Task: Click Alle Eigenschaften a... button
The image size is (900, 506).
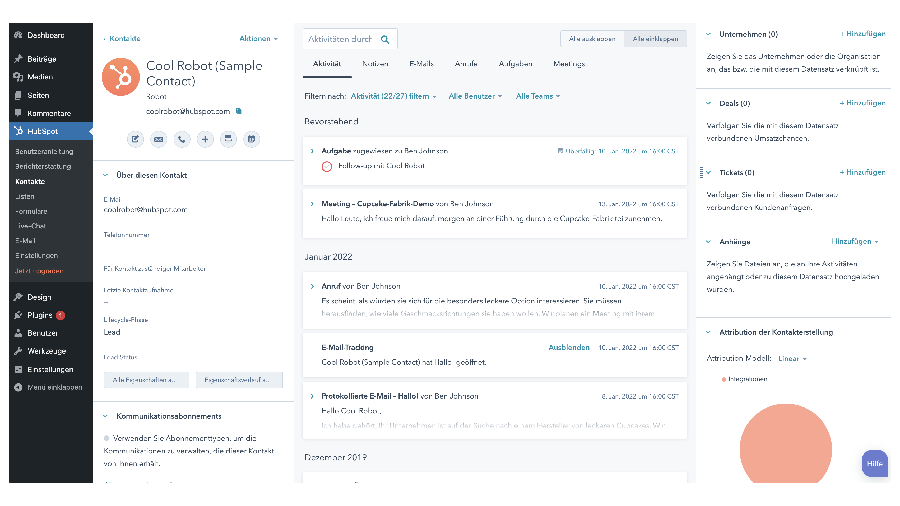Action: (x=146, y=380)
